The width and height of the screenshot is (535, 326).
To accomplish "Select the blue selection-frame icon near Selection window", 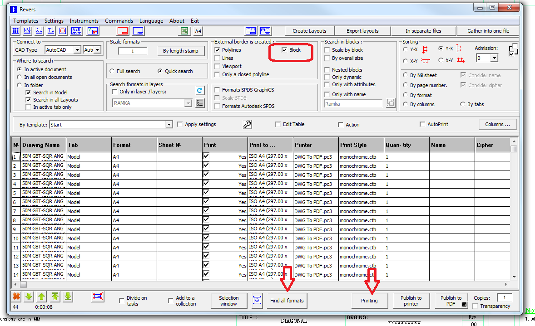I will [x=257, y=300].
